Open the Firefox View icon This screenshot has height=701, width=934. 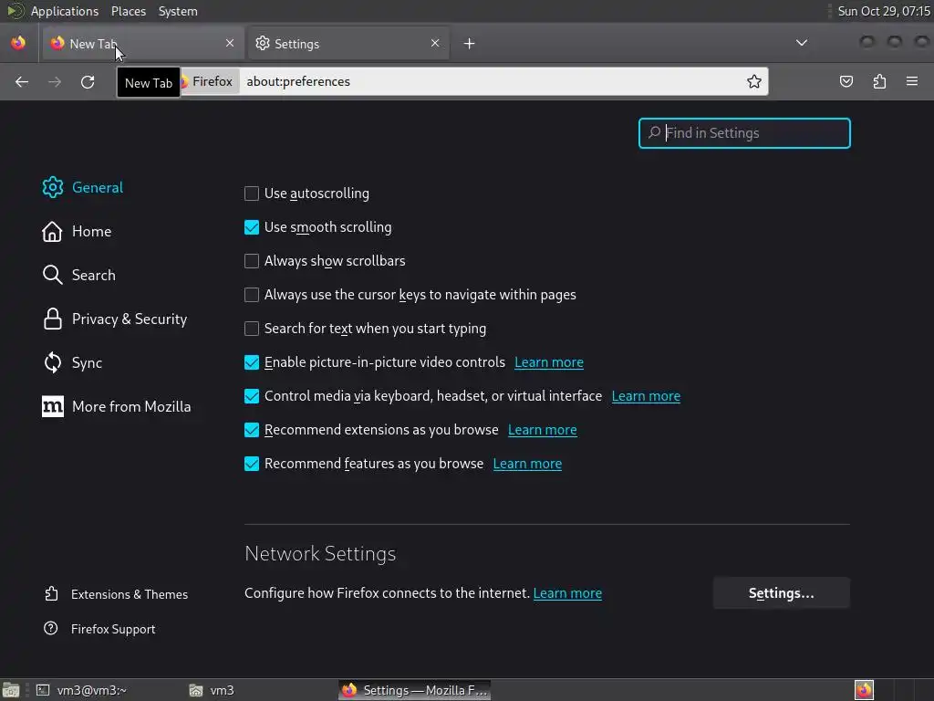coord(18,43)
